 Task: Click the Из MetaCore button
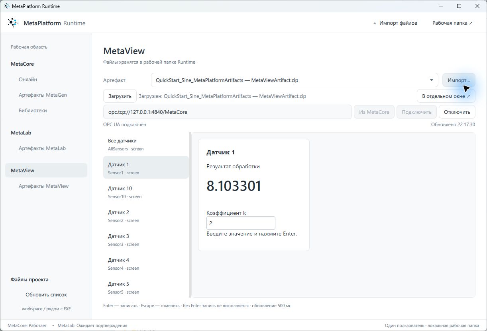tap(374, 112)
